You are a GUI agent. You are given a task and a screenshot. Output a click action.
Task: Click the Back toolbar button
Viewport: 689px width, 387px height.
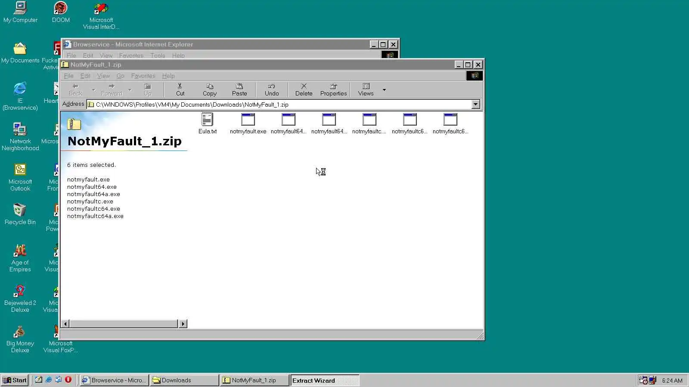tap(76, 89)
